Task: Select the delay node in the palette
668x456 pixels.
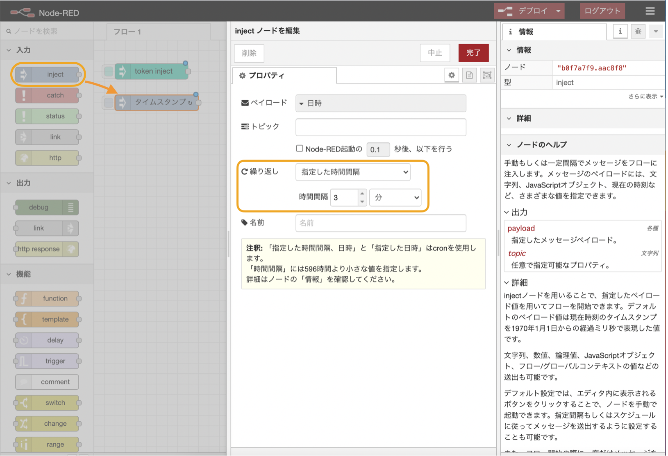Action: point(47,340)
